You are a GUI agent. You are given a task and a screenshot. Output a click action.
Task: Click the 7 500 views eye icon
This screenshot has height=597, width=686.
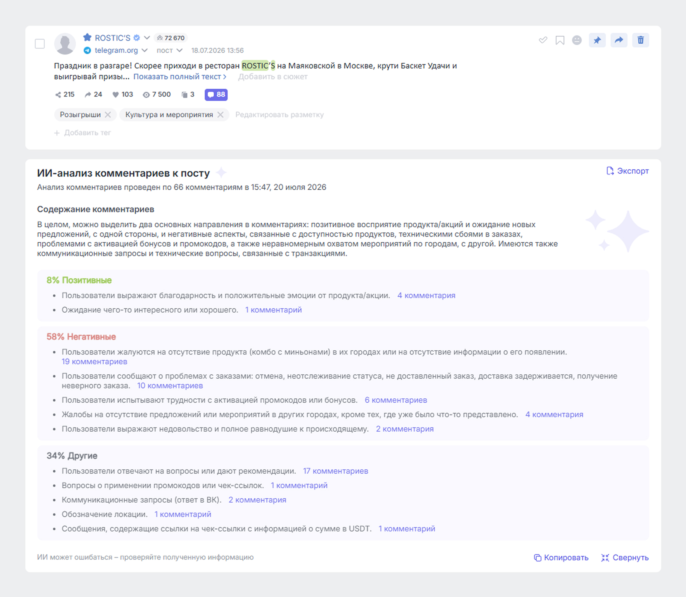[x=146, y=95]
